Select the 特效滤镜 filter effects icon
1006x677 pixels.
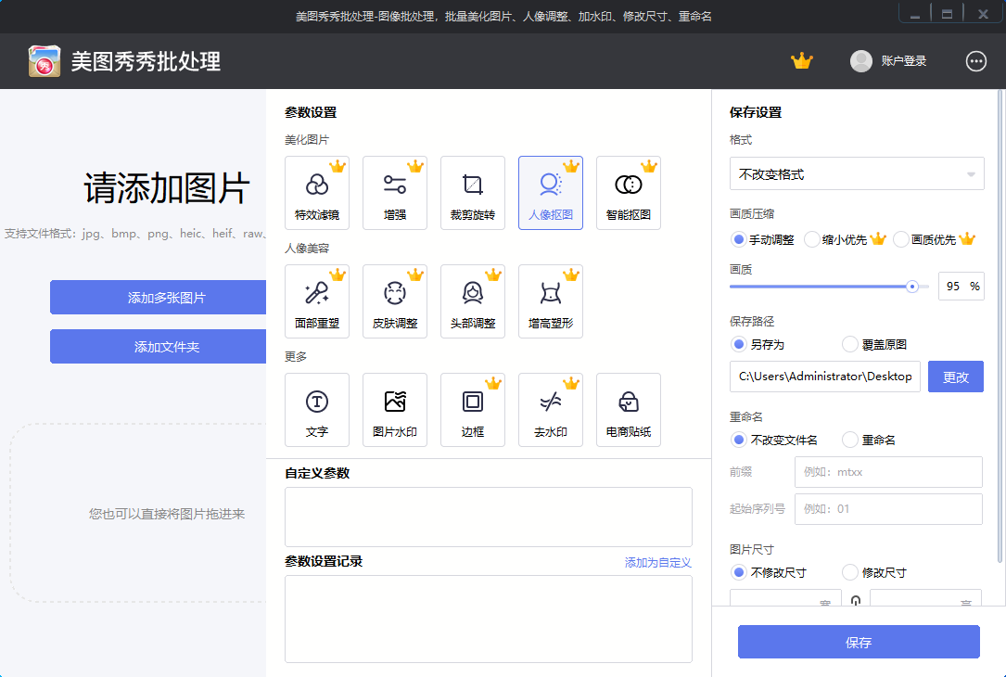click(x=317, y=192)
